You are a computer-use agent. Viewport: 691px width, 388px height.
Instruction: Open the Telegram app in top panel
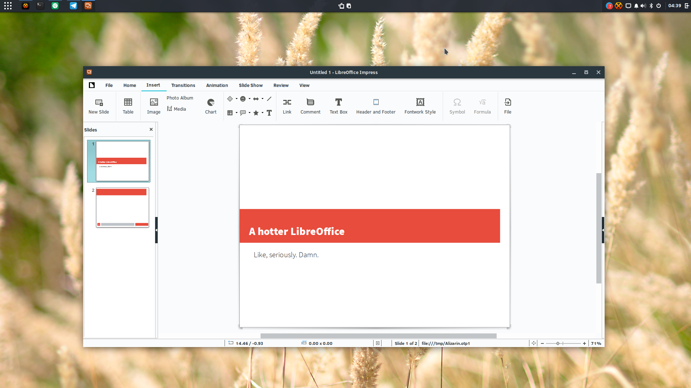(73, 6)
